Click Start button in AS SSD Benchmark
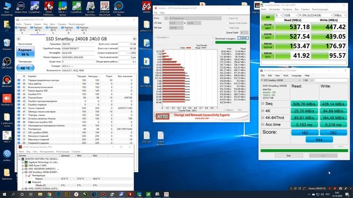The height and width of the screenshot is (198, 353). click(x=288, y=155)
